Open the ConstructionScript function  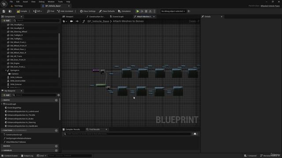(x=14, y=135)
